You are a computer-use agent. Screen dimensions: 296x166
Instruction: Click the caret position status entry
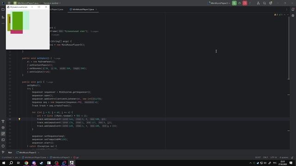point(258,157)
